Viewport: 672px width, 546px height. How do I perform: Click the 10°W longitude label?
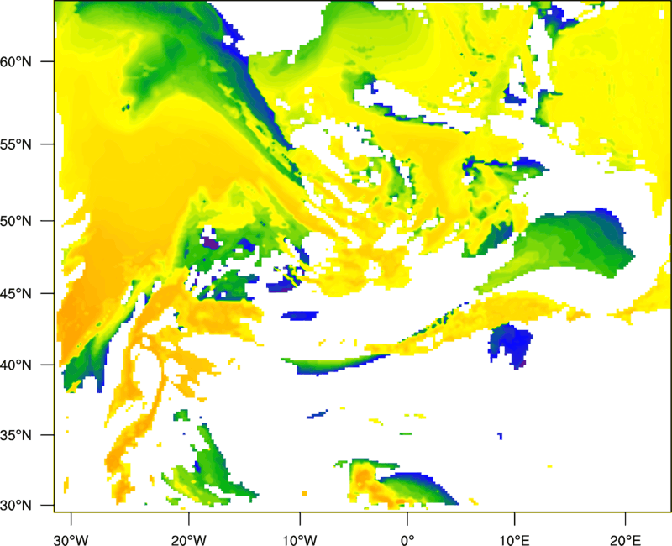pos(300,540)
